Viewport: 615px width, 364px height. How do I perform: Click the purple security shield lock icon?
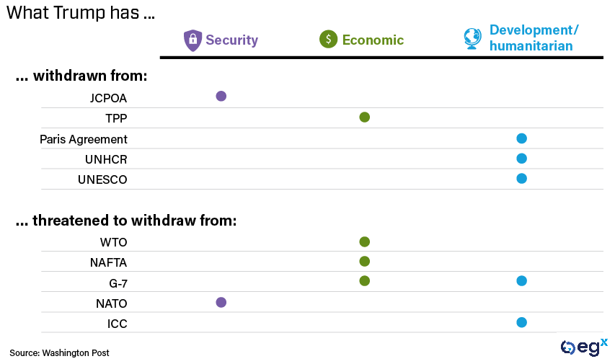coord(193,40)
